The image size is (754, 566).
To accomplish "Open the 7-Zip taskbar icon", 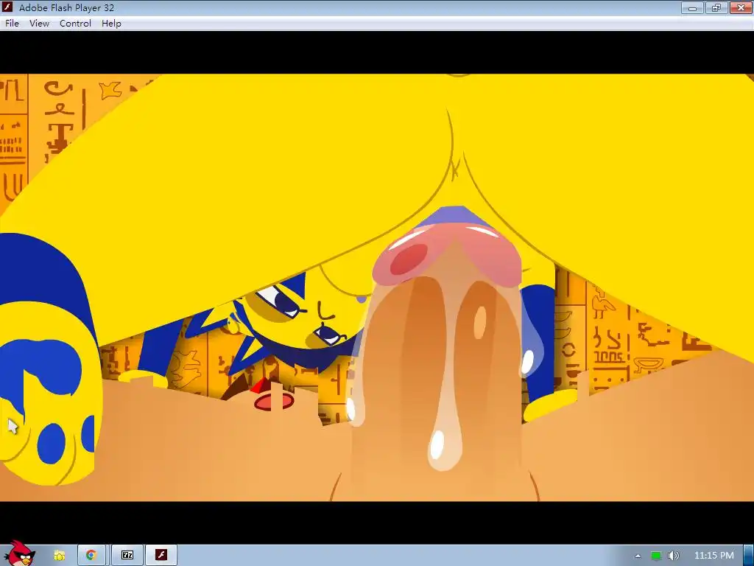I will [127, 556].
